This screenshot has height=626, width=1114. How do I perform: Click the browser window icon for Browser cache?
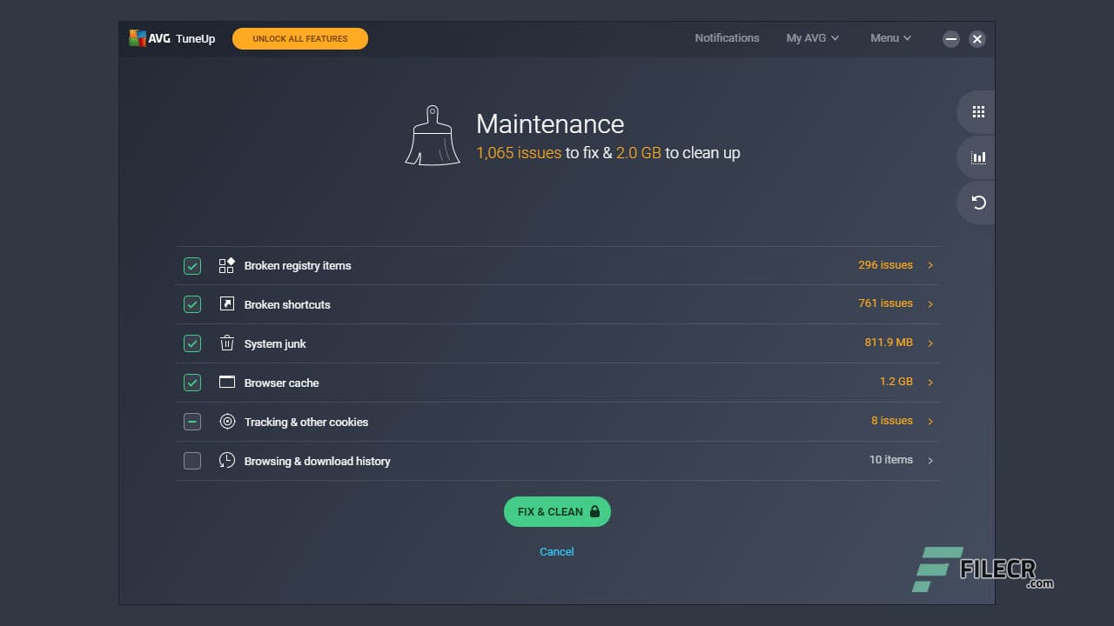click(x=226, y=383)
